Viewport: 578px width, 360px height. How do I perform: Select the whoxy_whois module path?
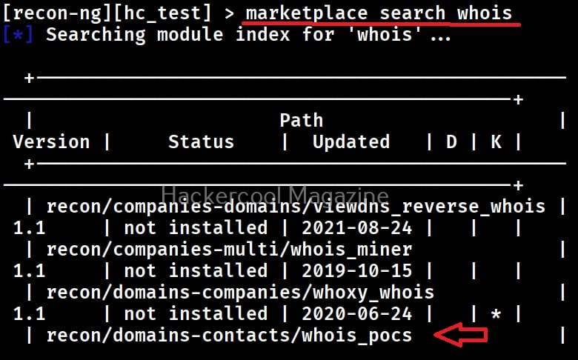(240, 292)
